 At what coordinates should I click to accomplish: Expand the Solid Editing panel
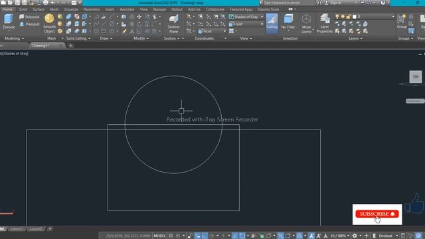click(x=78, y=39)
